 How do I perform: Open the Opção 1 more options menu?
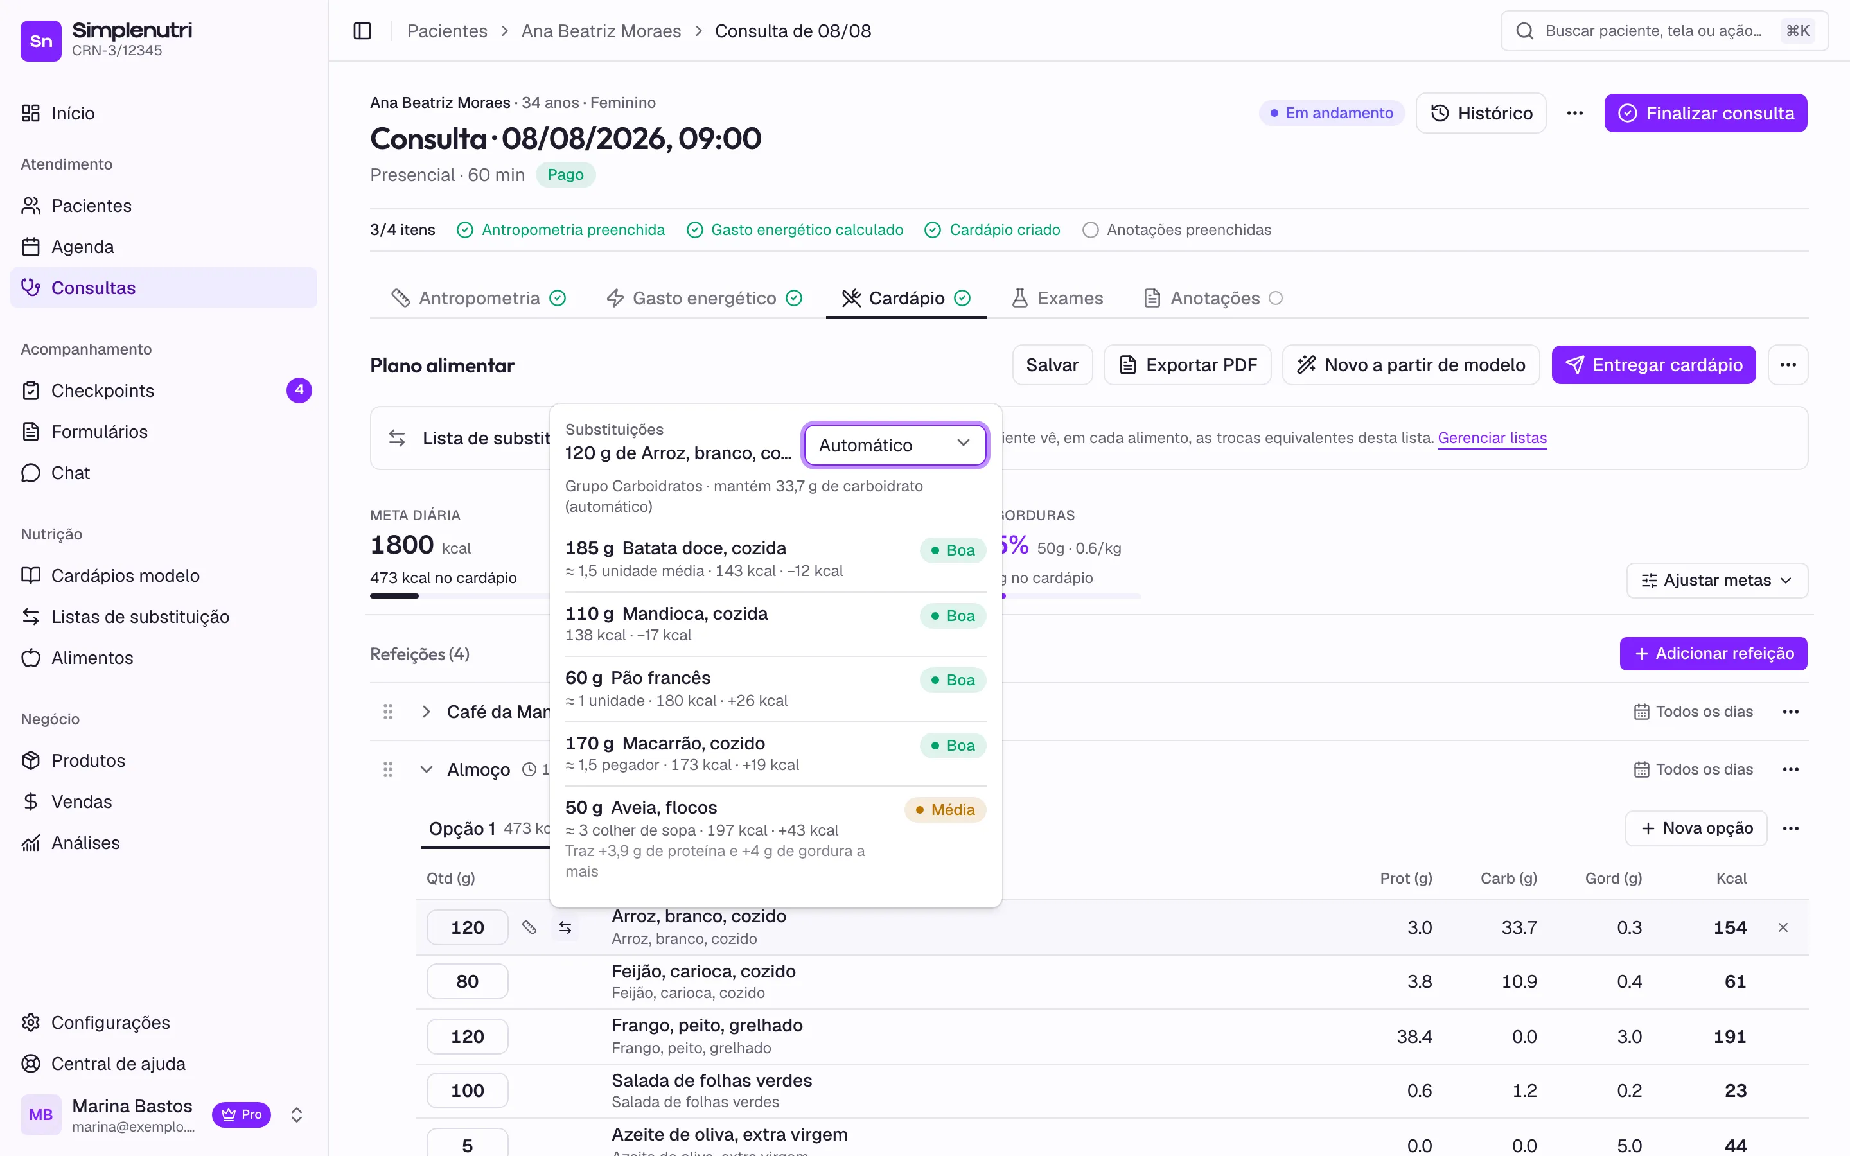click(x=1790, y=828)
